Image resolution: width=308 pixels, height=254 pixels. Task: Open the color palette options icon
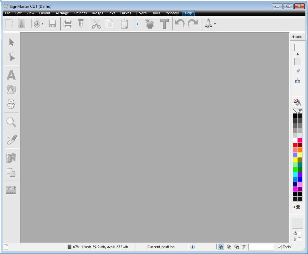[297, 207]
